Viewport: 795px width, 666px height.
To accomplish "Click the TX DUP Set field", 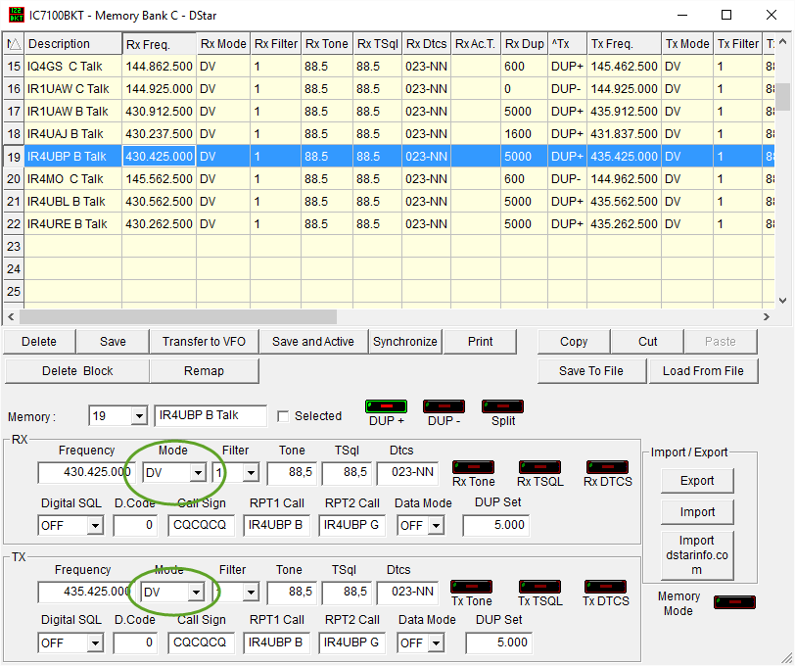I will [x=499, y=642].
